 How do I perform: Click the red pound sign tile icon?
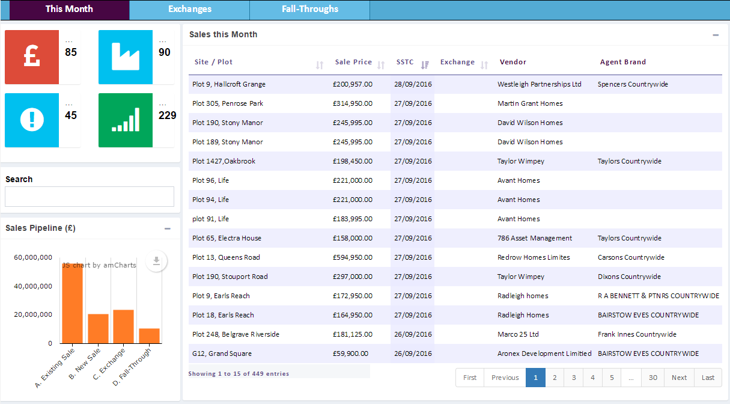(x=32, y=57)
